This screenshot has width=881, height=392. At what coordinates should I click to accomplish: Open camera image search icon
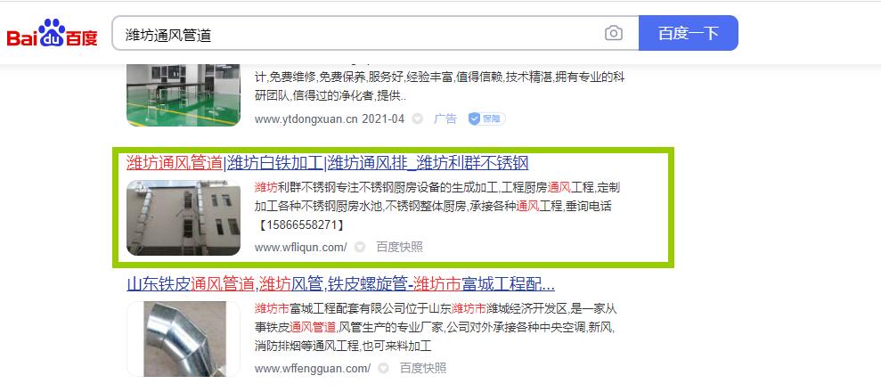pos(614,33)
